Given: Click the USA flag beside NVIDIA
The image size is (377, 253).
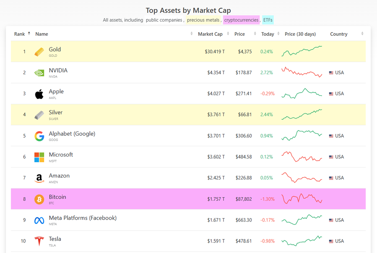Looking at the screenshot, I should point(331,73).
